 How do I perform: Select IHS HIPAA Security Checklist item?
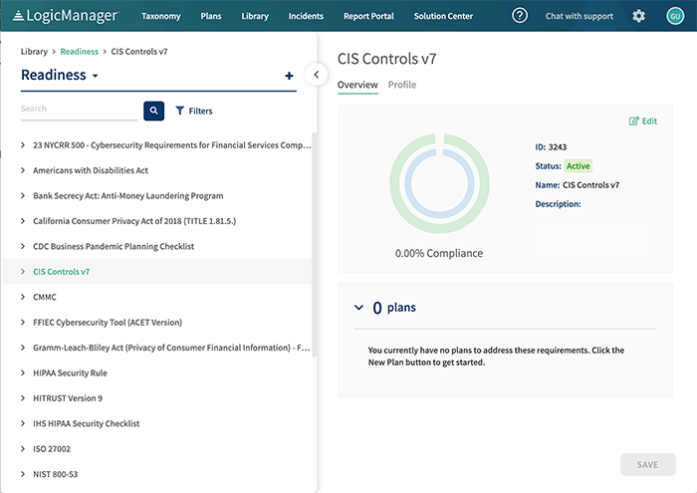87,423
